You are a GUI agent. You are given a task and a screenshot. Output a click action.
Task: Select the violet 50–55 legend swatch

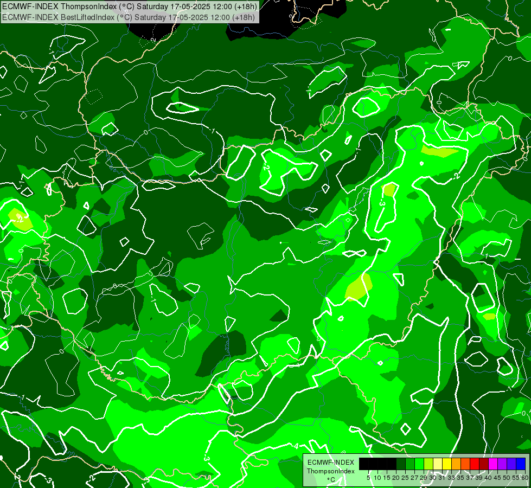(511, 464)
